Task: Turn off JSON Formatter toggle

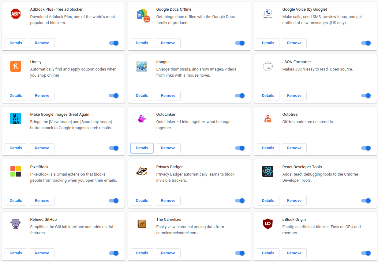Action: pyautogui.click(x=366, y=96)
